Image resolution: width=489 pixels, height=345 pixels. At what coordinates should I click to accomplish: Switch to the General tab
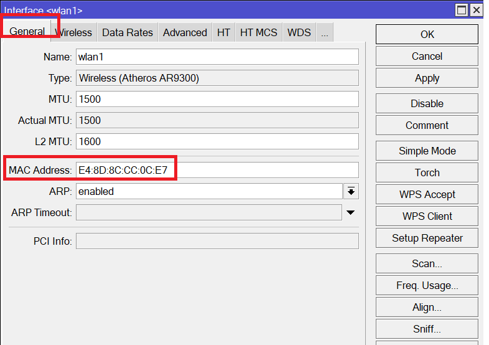coord(27,31)
